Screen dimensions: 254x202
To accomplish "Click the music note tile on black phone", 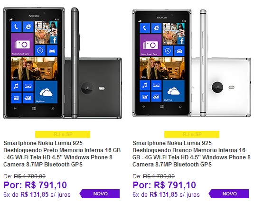I will coord(16,86).
